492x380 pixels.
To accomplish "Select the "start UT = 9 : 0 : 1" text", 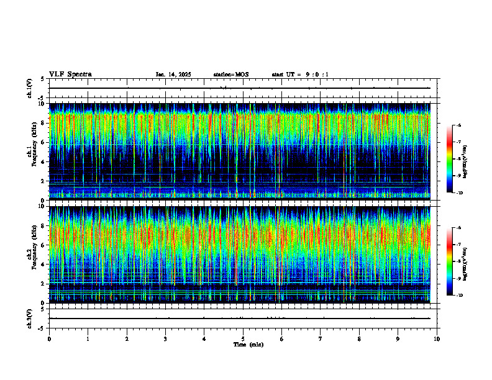I will (300, 75).
